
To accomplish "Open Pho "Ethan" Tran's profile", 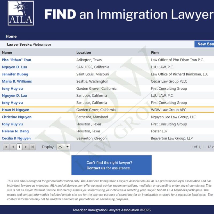I will pyautogui.click(x=16, y=60).
